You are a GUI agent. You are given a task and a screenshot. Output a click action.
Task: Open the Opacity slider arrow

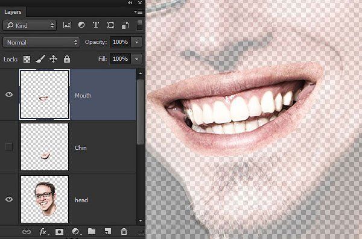pos(137,42)
